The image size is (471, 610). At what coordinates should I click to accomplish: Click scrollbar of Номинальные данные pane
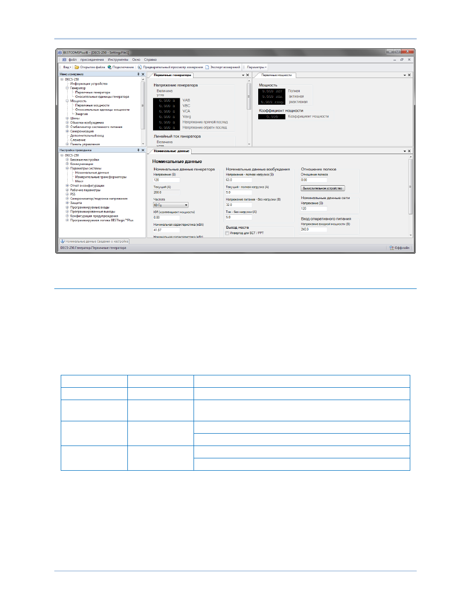click(410, 186)
